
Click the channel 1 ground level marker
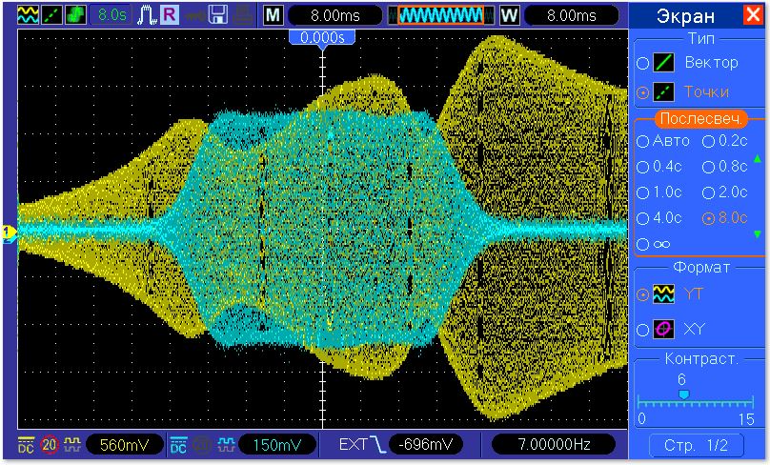pyautogui.click(x=9, y=232)
